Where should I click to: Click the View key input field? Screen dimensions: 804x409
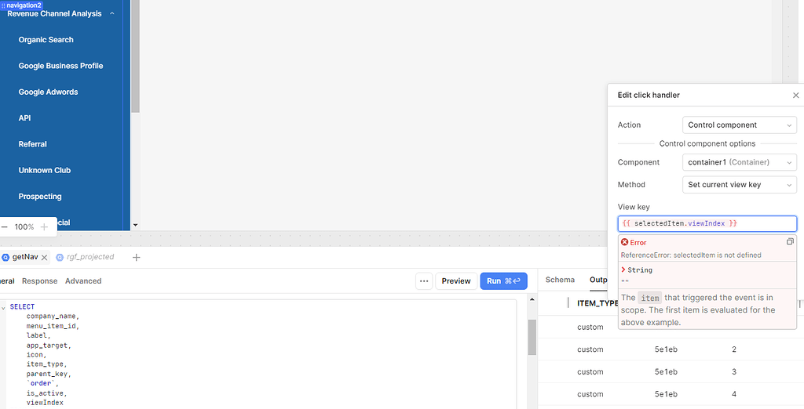click(707, 223)
